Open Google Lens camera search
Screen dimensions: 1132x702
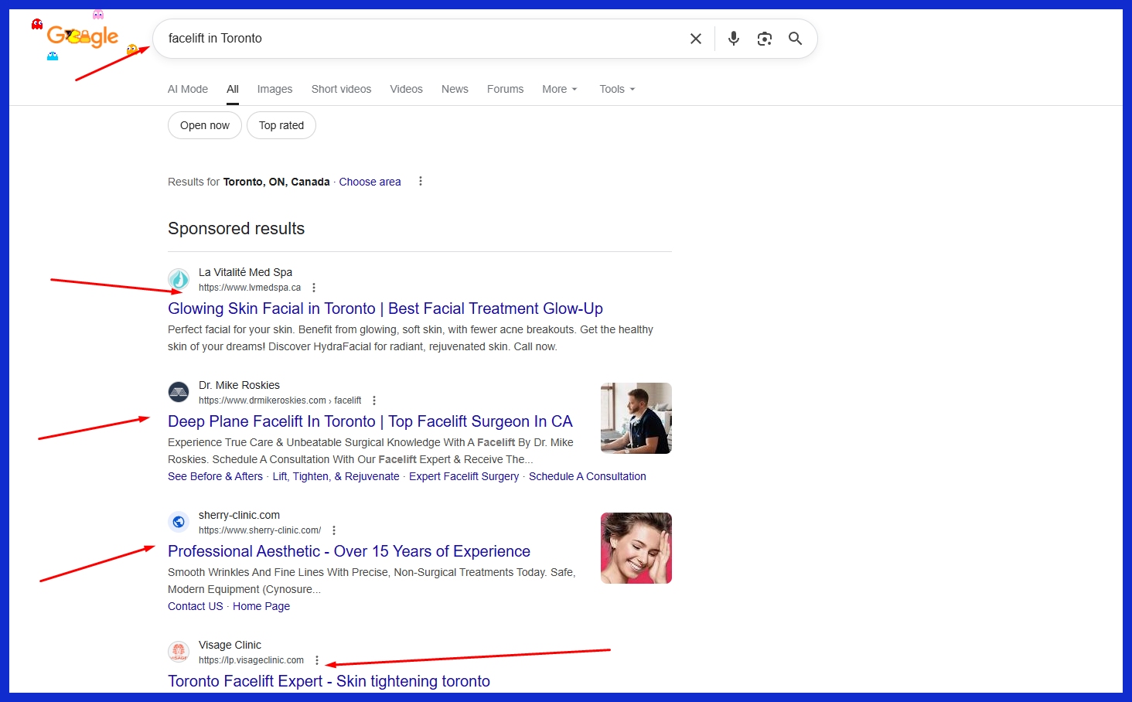[765, 38]
